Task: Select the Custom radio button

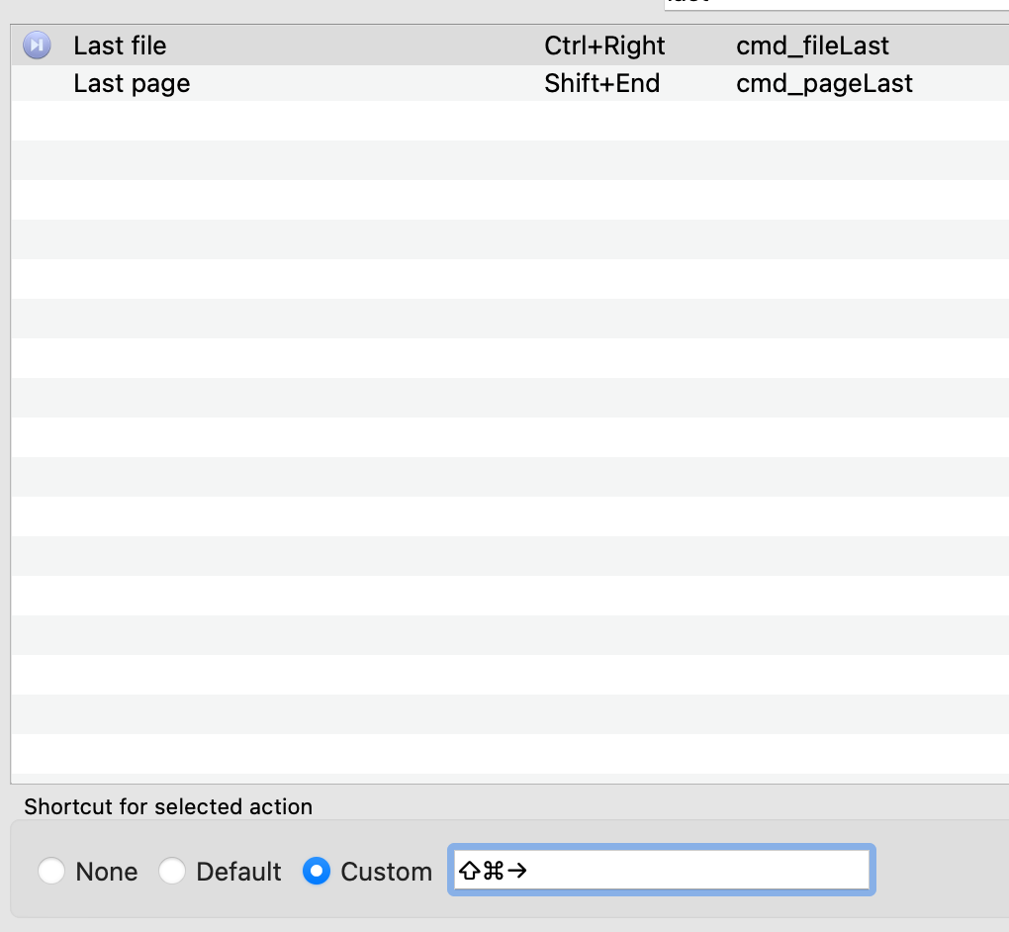Action: (x=317, y=872)
